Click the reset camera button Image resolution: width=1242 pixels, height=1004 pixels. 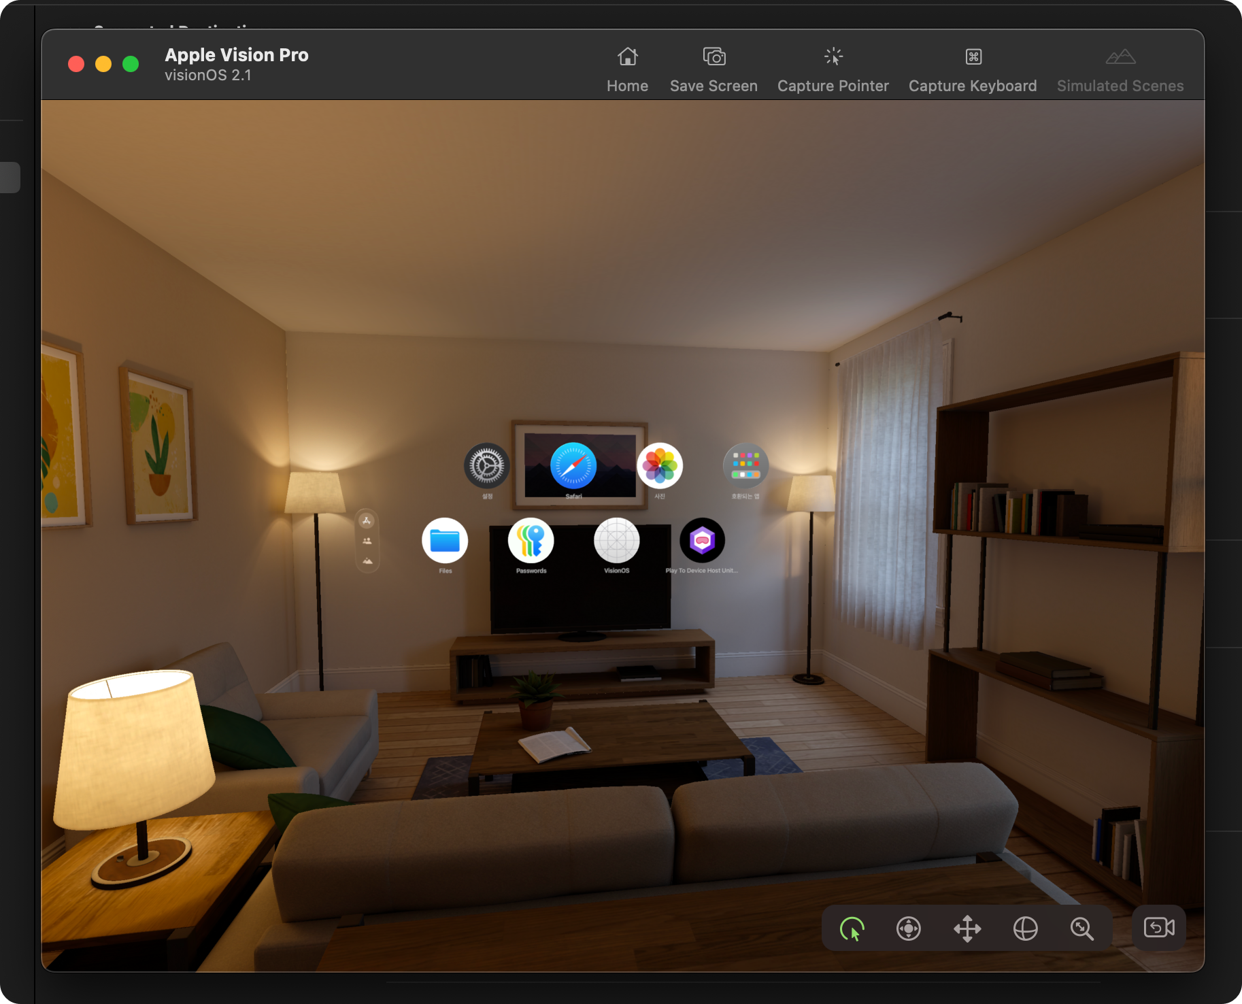click(x=1159, y=928)
